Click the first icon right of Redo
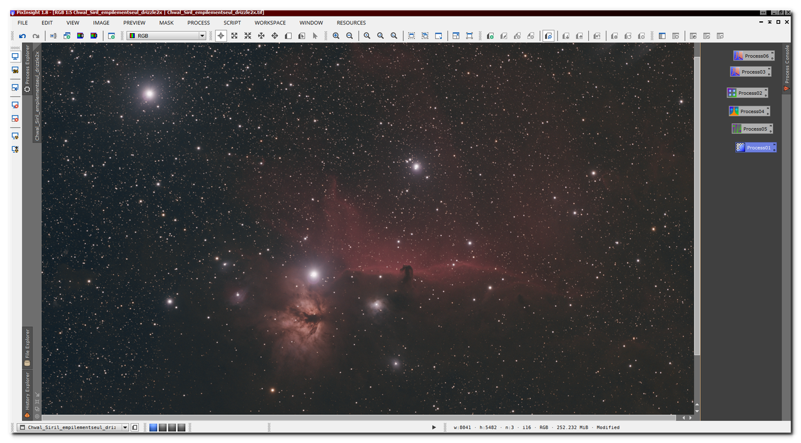 pos(53,36)
